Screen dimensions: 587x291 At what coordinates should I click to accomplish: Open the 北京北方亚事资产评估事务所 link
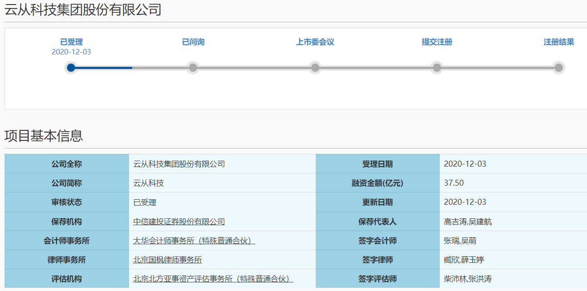213,279
